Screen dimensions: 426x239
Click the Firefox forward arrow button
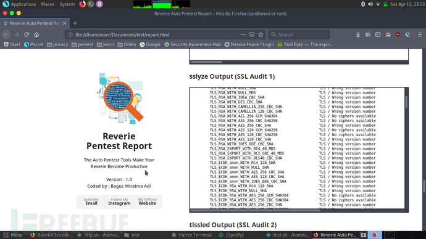[17, 34]
